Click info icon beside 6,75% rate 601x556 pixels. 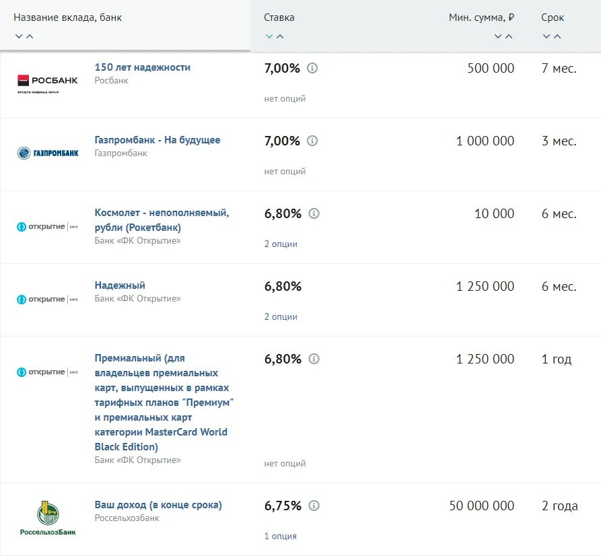coord(314,506)
